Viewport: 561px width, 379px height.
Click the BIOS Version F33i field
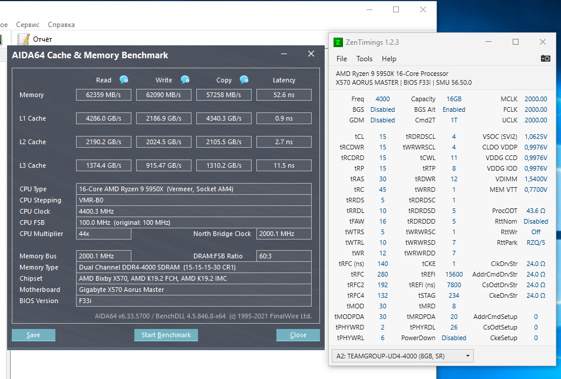(x=193, y=301)
